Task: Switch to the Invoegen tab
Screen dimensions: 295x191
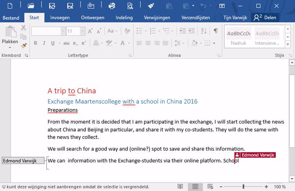Action: pyautogui.click(x=60, y=17)
